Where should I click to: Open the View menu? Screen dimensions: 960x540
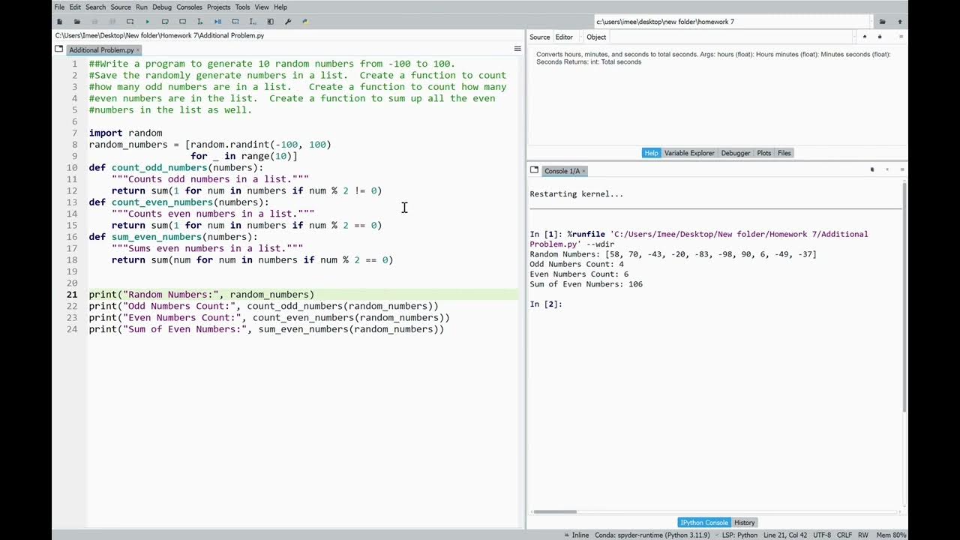(262, 7)
